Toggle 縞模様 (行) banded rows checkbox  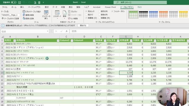click(86, 18)
